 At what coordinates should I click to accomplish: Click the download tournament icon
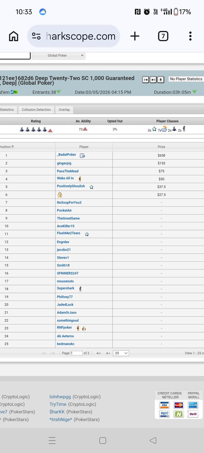coord(161,80)
